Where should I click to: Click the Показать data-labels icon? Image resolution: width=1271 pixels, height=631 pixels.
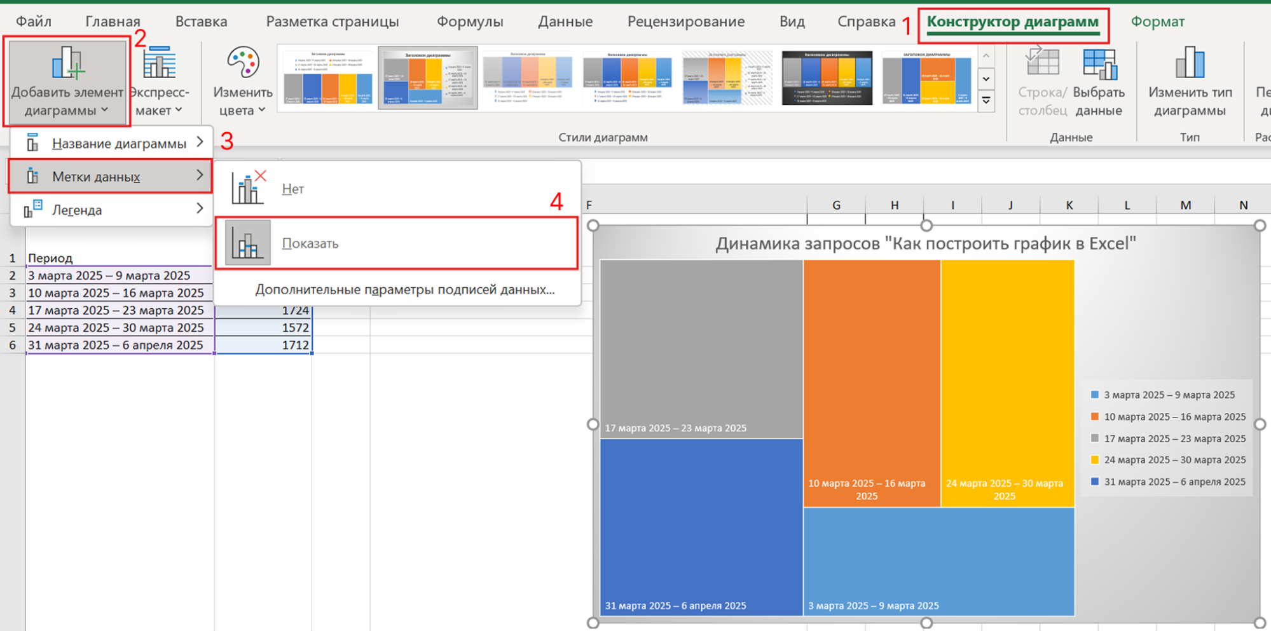247,242
